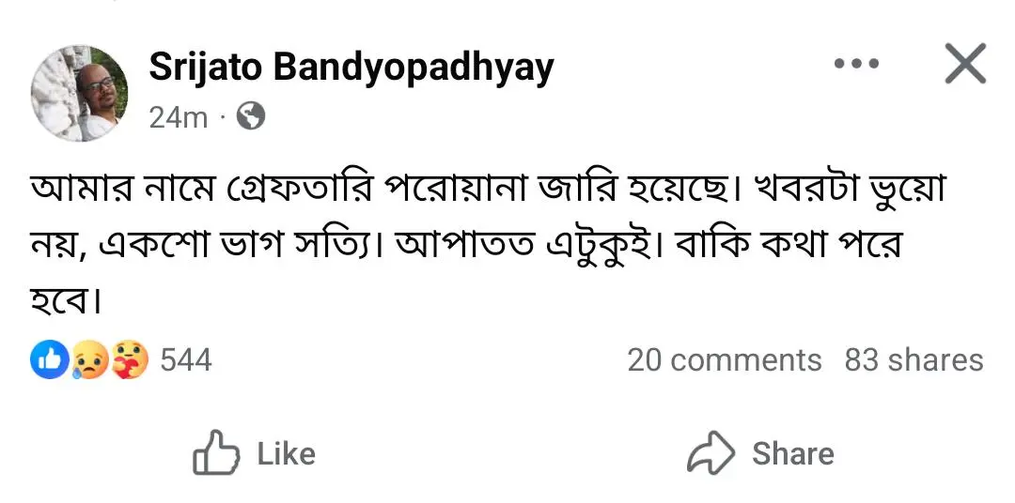
Task: Click the last post word "হবে।"
Action: click(66, 300)
